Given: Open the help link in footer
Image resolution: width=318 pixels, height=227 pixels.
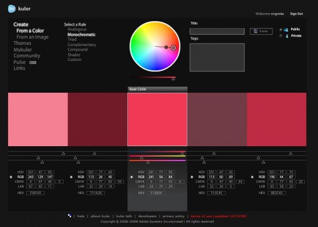Looking at the screenshot, I should (x=81, y=216).
